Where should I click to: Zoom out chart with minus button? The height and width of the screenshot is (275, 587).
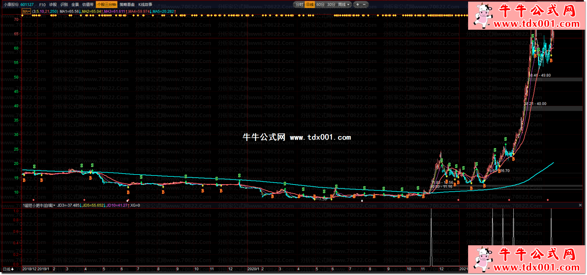364,5
